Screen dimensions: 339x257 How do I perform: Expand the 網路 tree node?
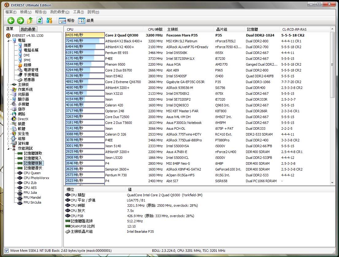pos(8,114)
